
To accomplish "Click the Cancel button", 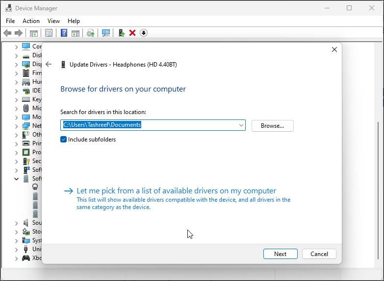I will coord(319,254).
